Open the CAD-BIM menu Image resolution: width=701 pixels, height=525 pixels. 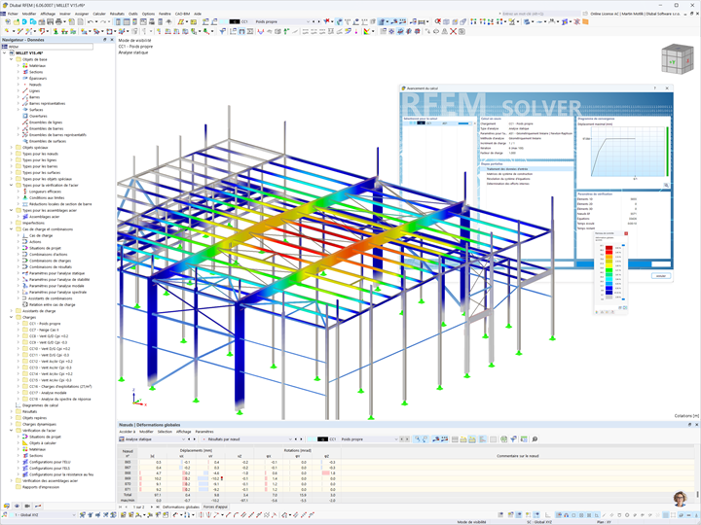[182, 14]
